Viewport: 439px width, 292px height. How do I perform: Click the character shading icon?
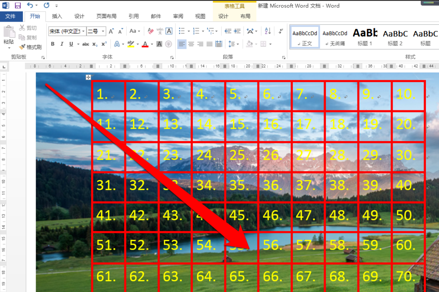coord(159,44)
